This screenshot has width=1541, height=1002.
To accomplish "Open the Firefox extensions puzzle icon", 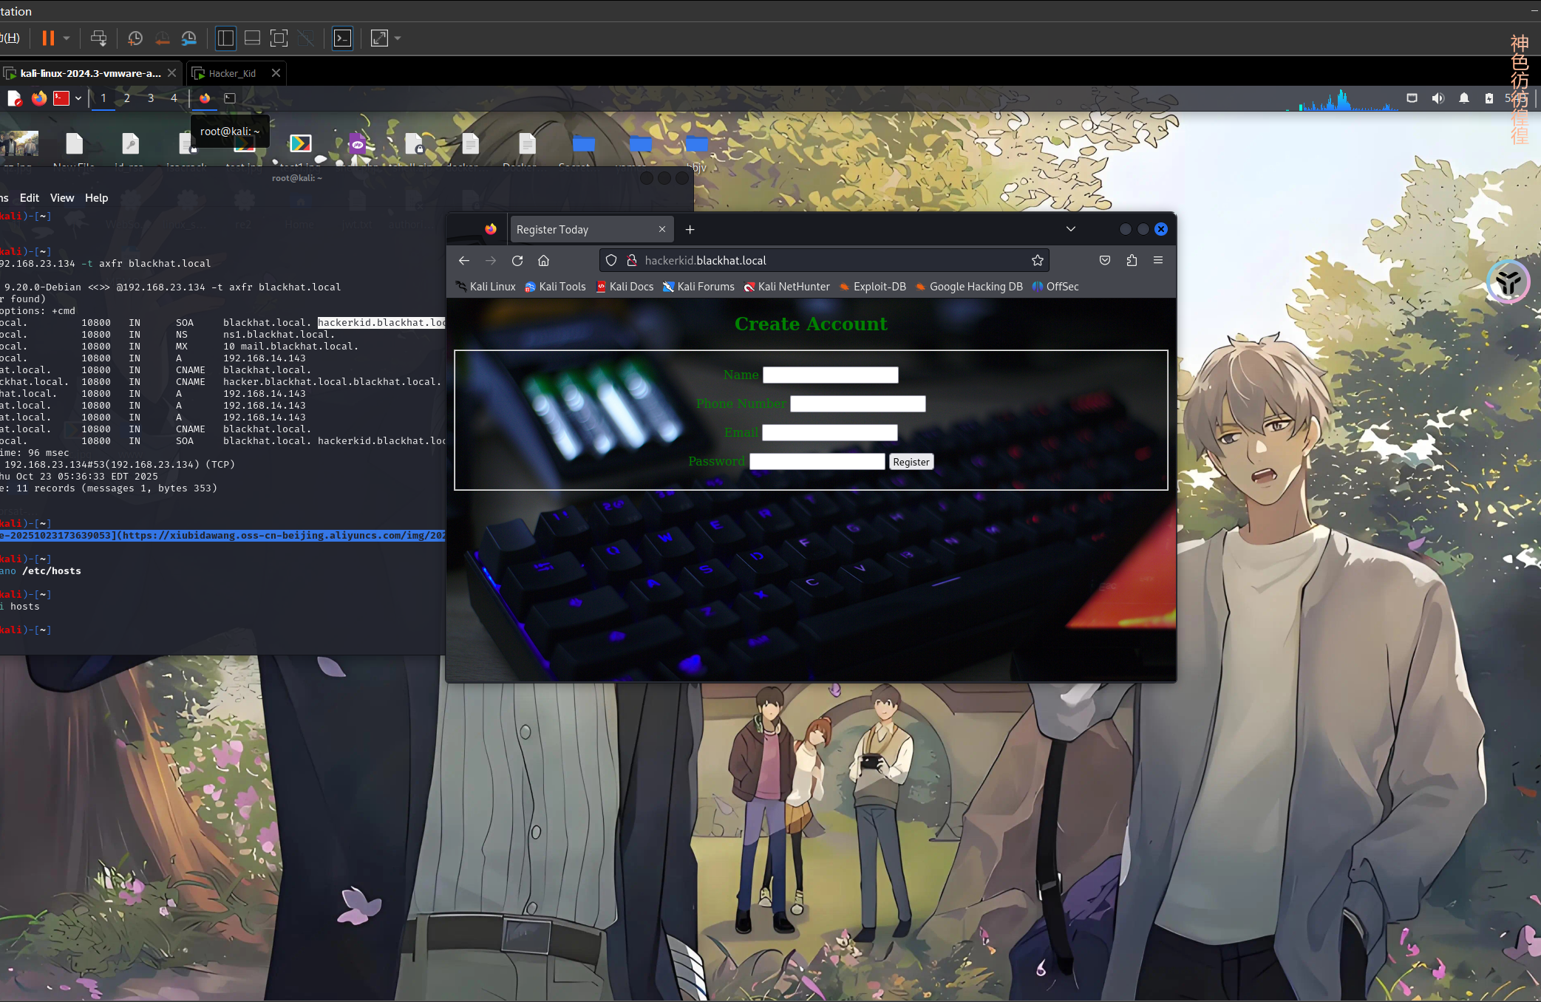I will [x=1132, y=261].
